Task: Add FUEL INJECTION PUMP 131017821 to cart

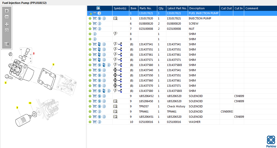Action: (95, 13)
